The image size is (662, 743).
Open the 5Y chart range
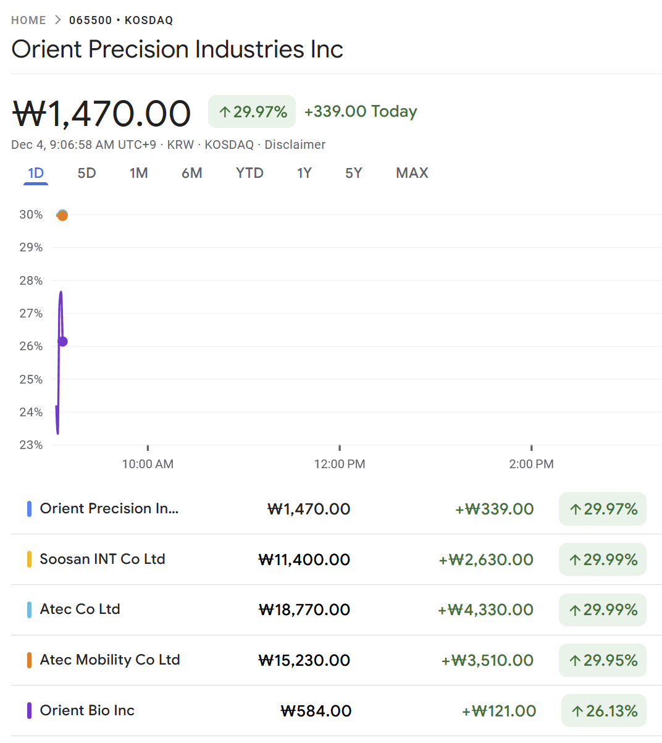353,173
